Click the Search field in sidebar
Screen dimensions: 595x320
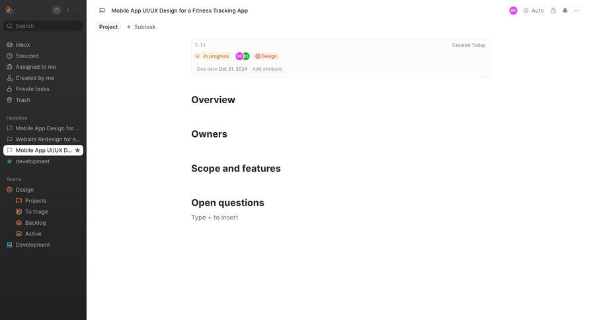tap(43, 26)
